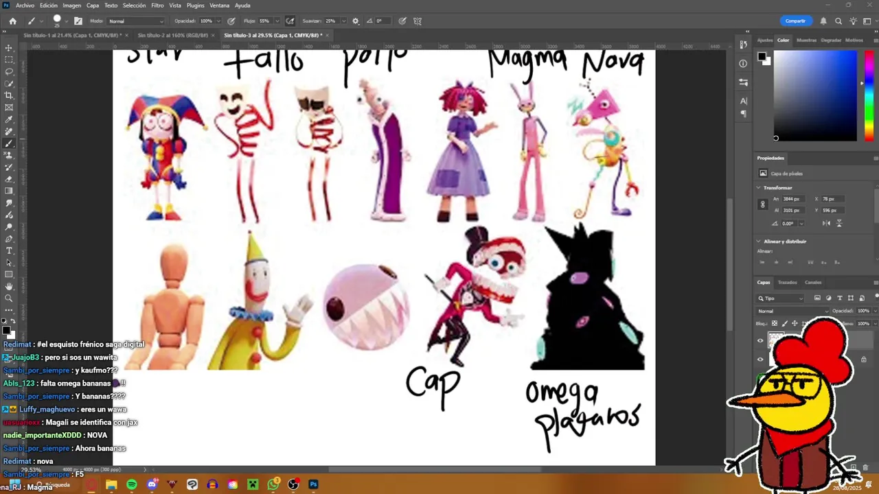Open the brush settings panel icon

(78, 21)
